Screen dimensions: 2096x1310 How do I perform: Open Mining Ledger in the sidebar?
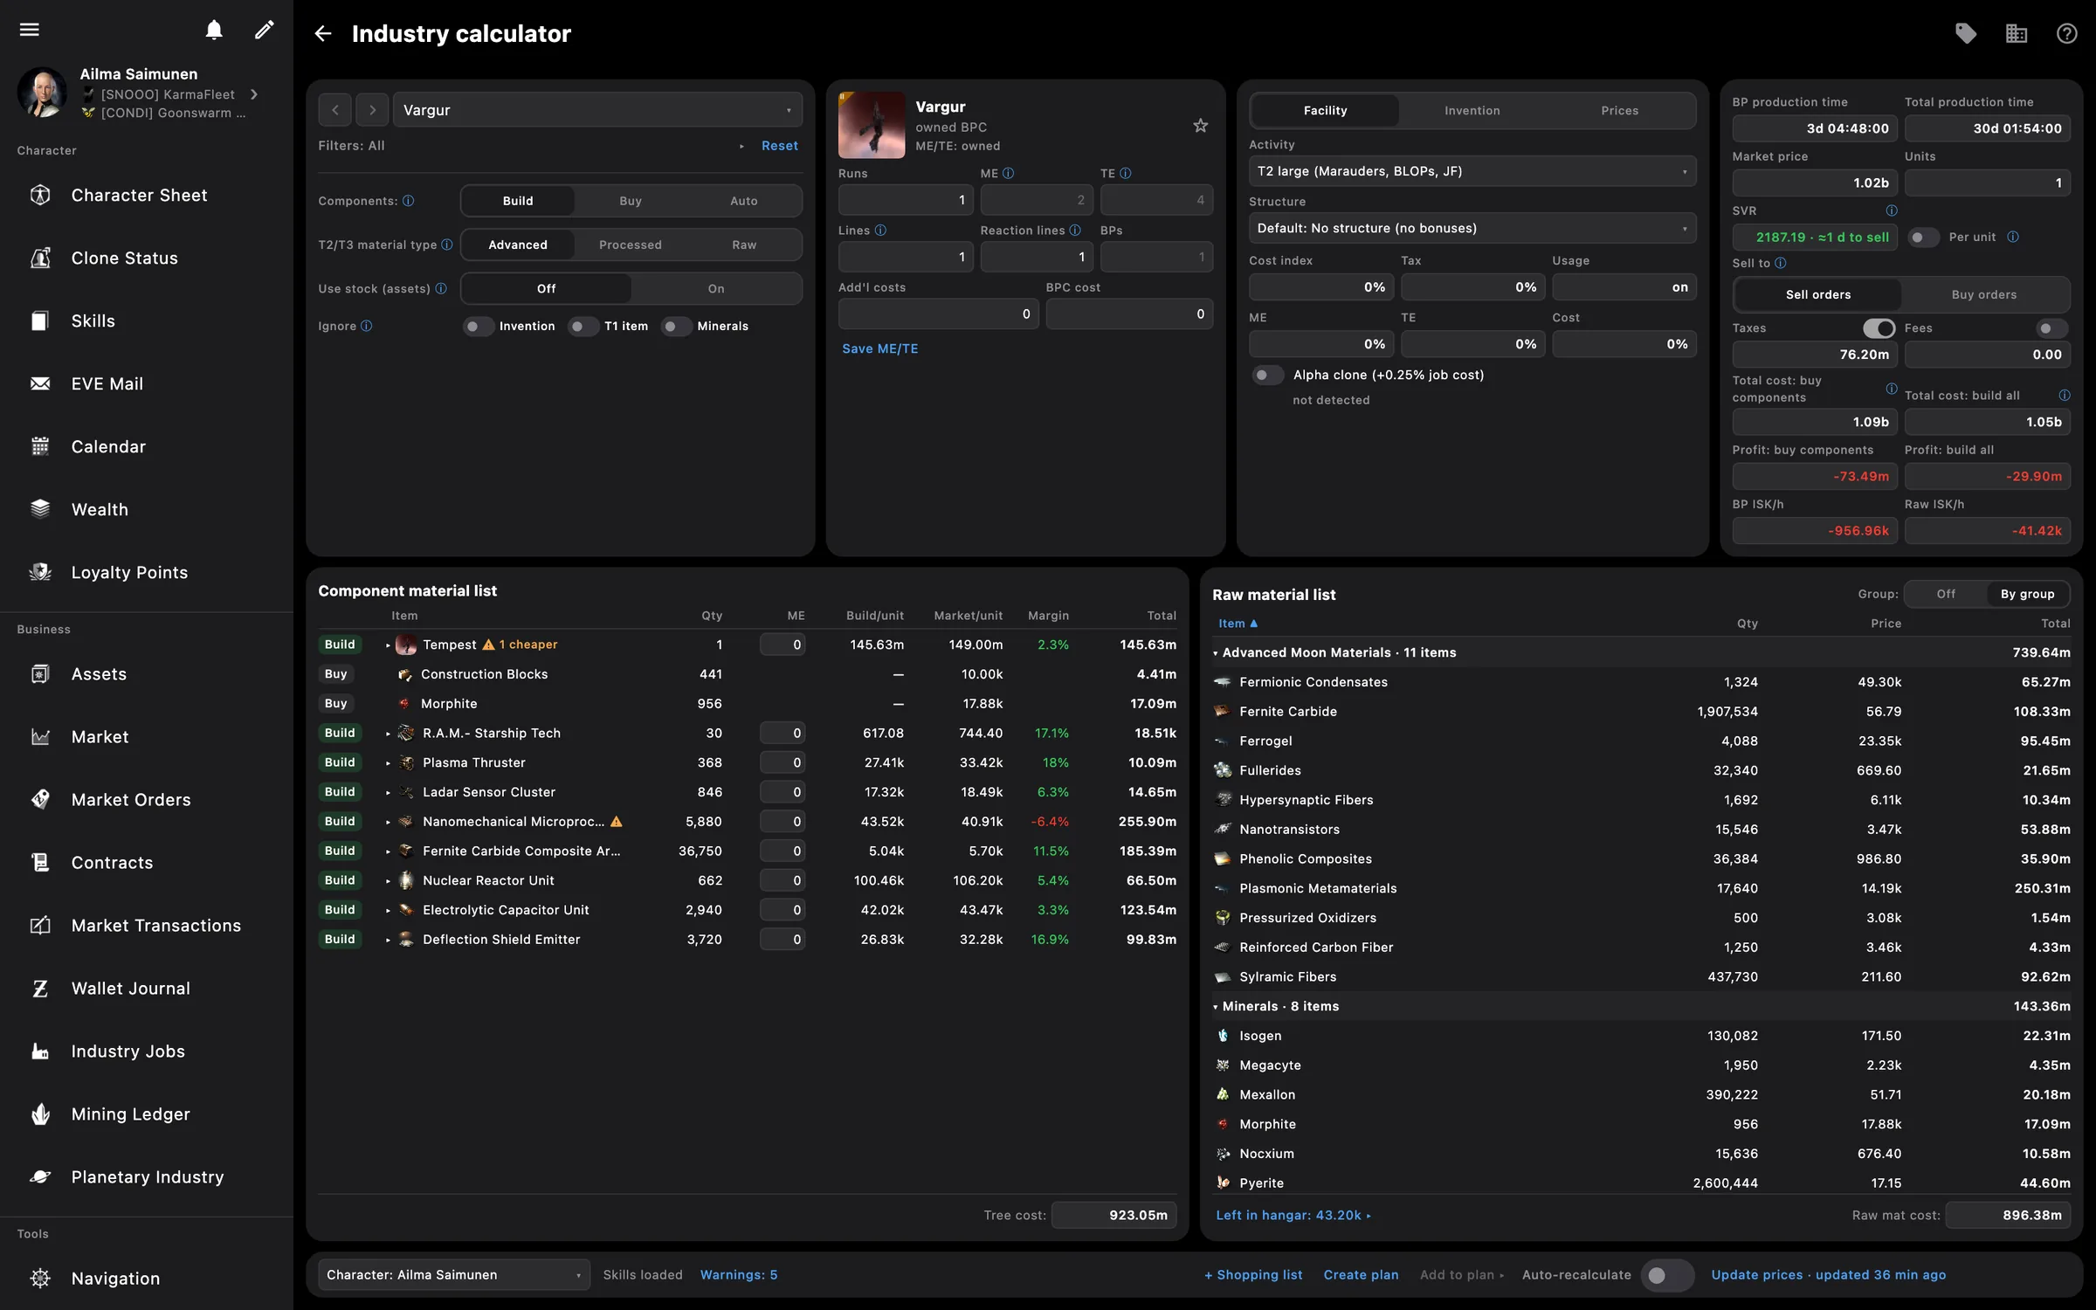tap(147, 1114)
